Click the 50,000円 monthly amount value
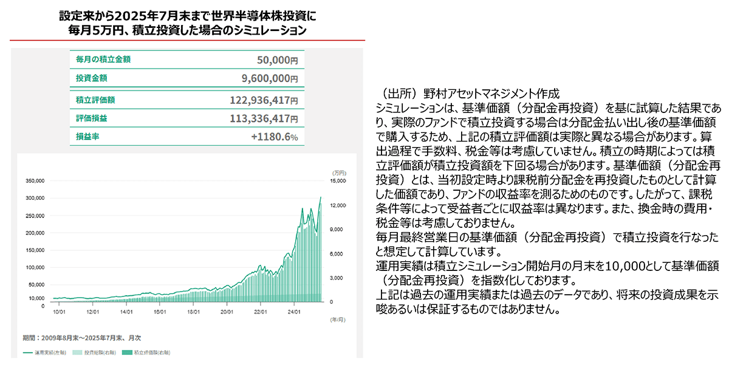The width and height of the screenshot is (729, 373). click(x=278, y=60)
